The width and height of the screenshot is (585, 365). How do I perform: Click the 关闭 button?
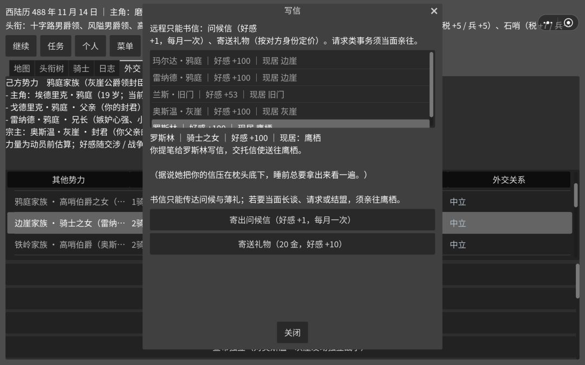tap(292, 332)
